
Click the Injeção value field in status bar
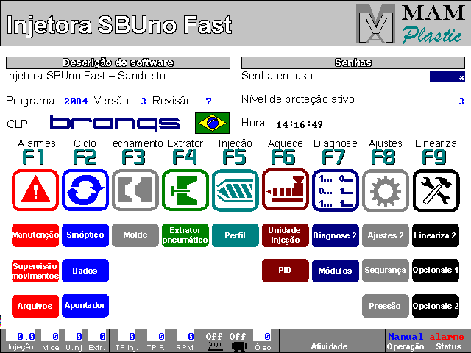click(21, 336)
